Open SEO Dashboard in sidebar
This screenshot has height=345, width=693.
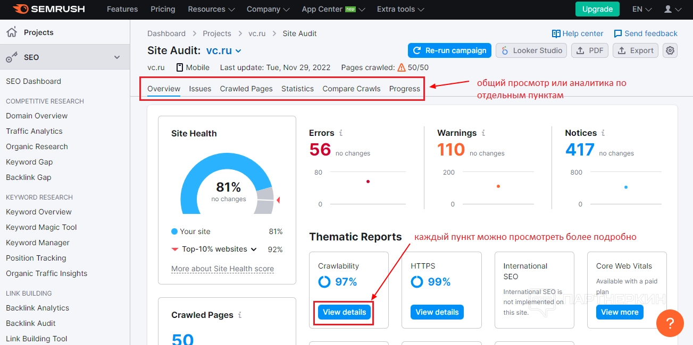click(x=34, y=81)
